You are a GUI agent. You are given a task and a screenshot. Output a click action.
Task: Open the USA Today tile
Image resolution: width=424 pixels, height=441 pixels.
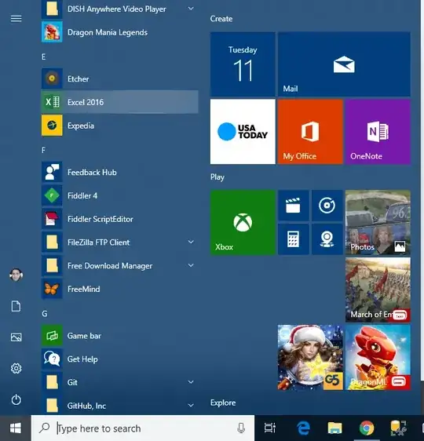coord(243,131)
